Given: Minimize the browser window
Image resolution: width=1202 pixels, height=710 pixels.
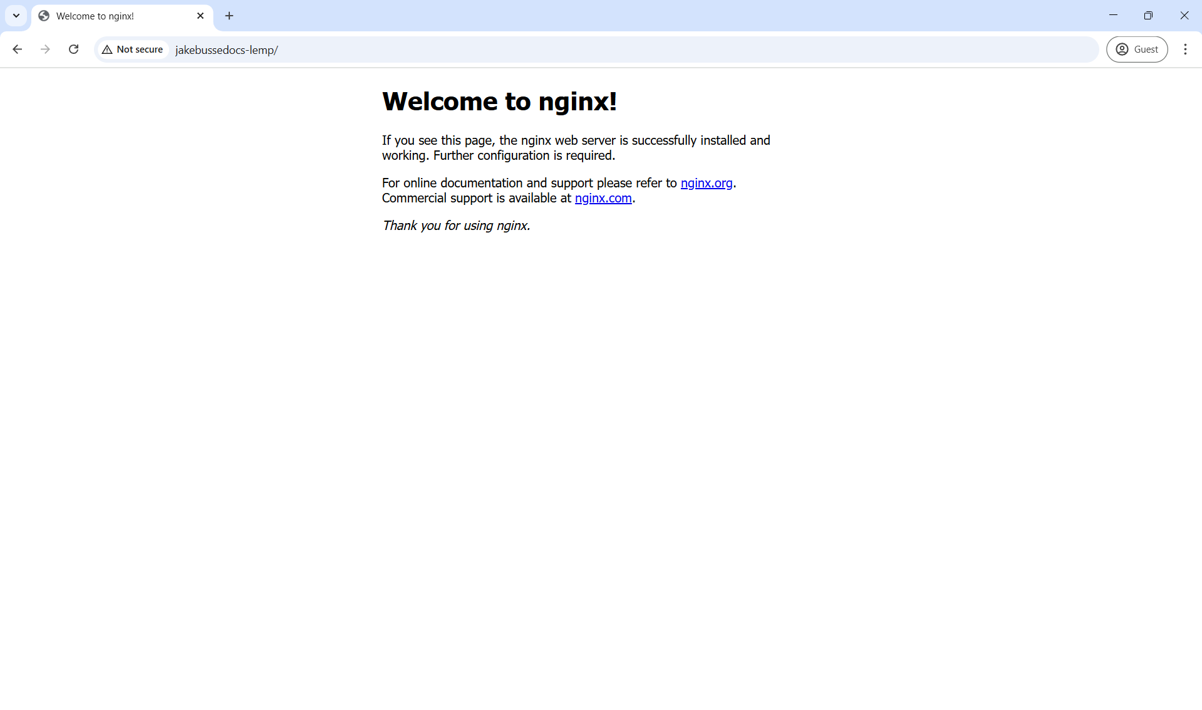Looking at the screenshot, I should [x=1114, y=15].
